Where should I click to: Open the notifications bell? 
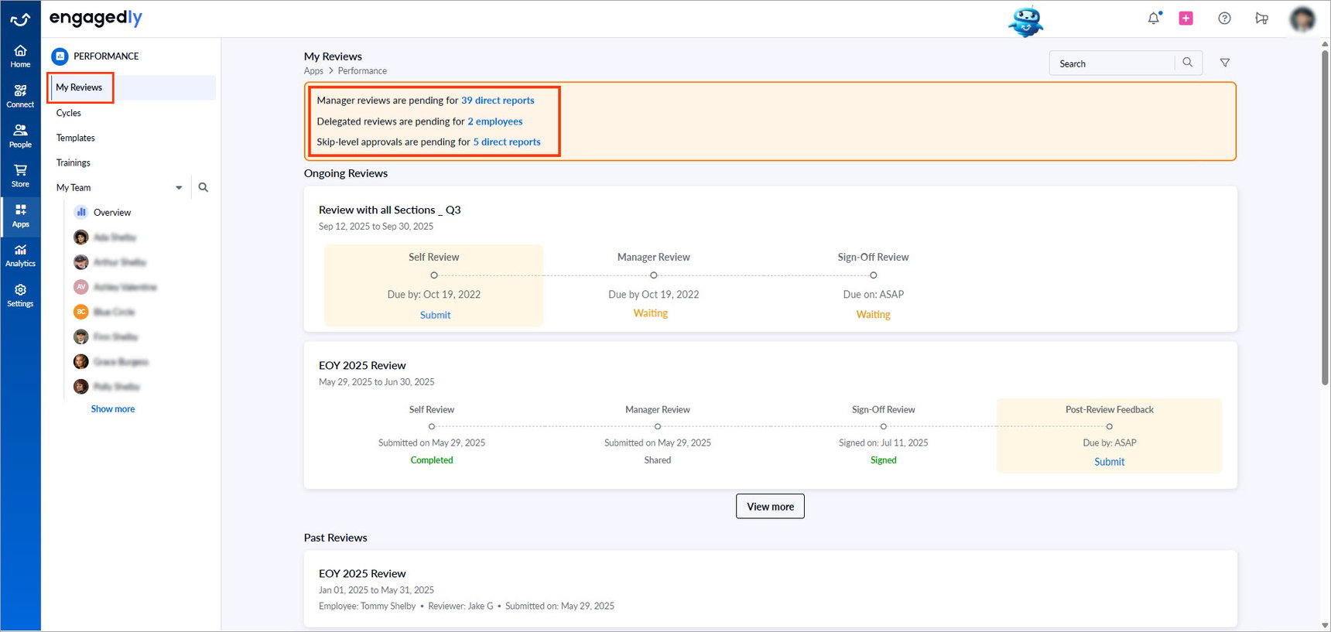click(1154, 18)
